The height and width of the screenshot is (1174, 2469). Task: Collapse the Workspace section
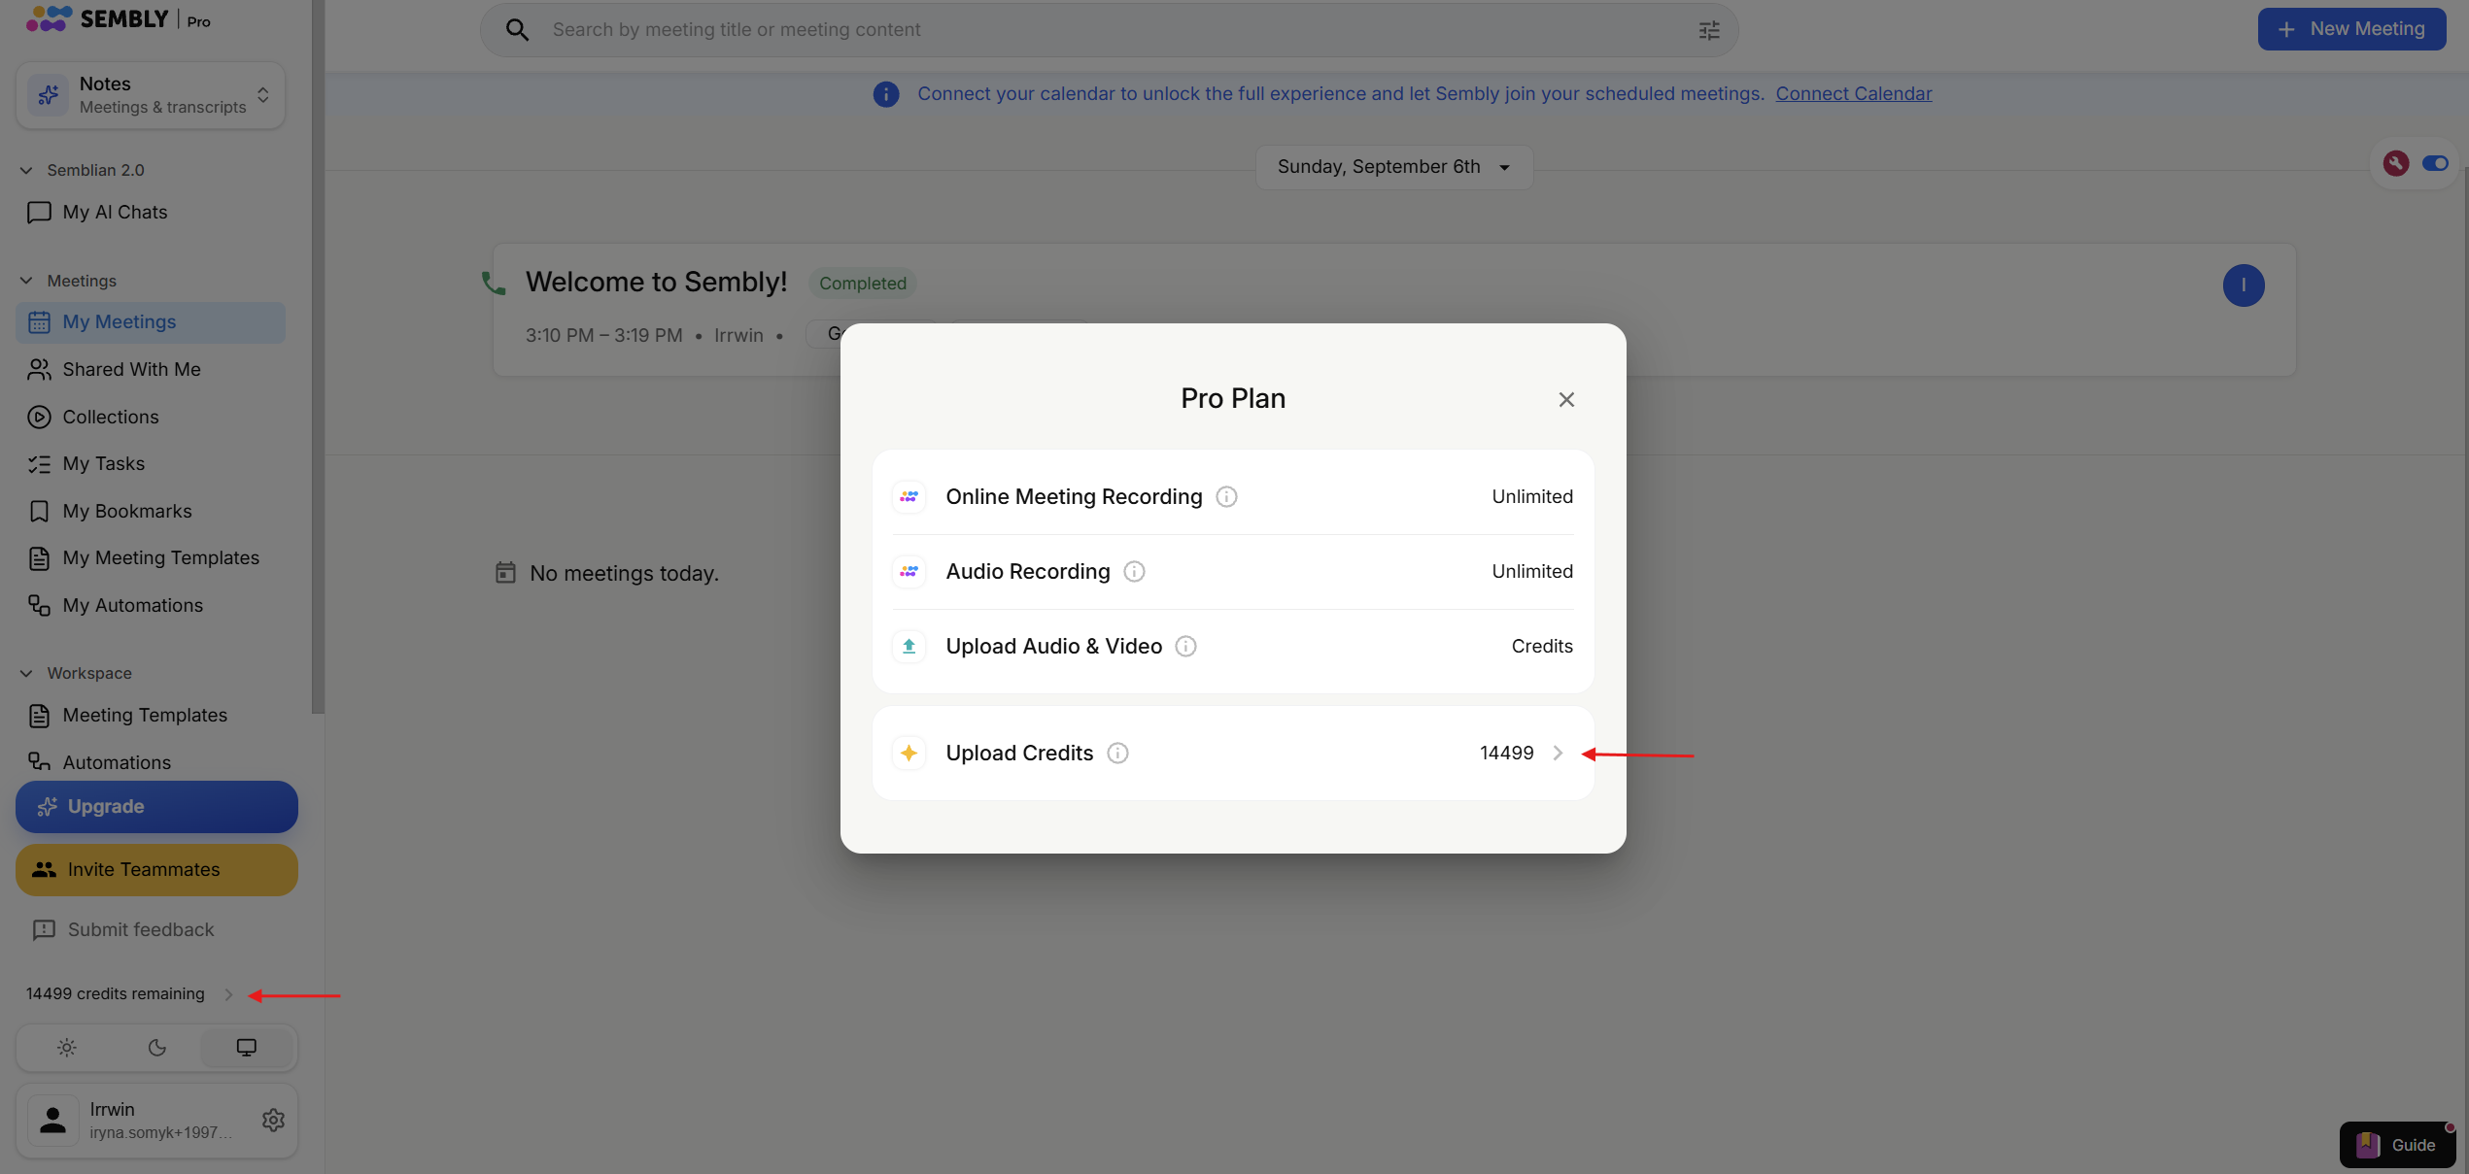[26, 673]
